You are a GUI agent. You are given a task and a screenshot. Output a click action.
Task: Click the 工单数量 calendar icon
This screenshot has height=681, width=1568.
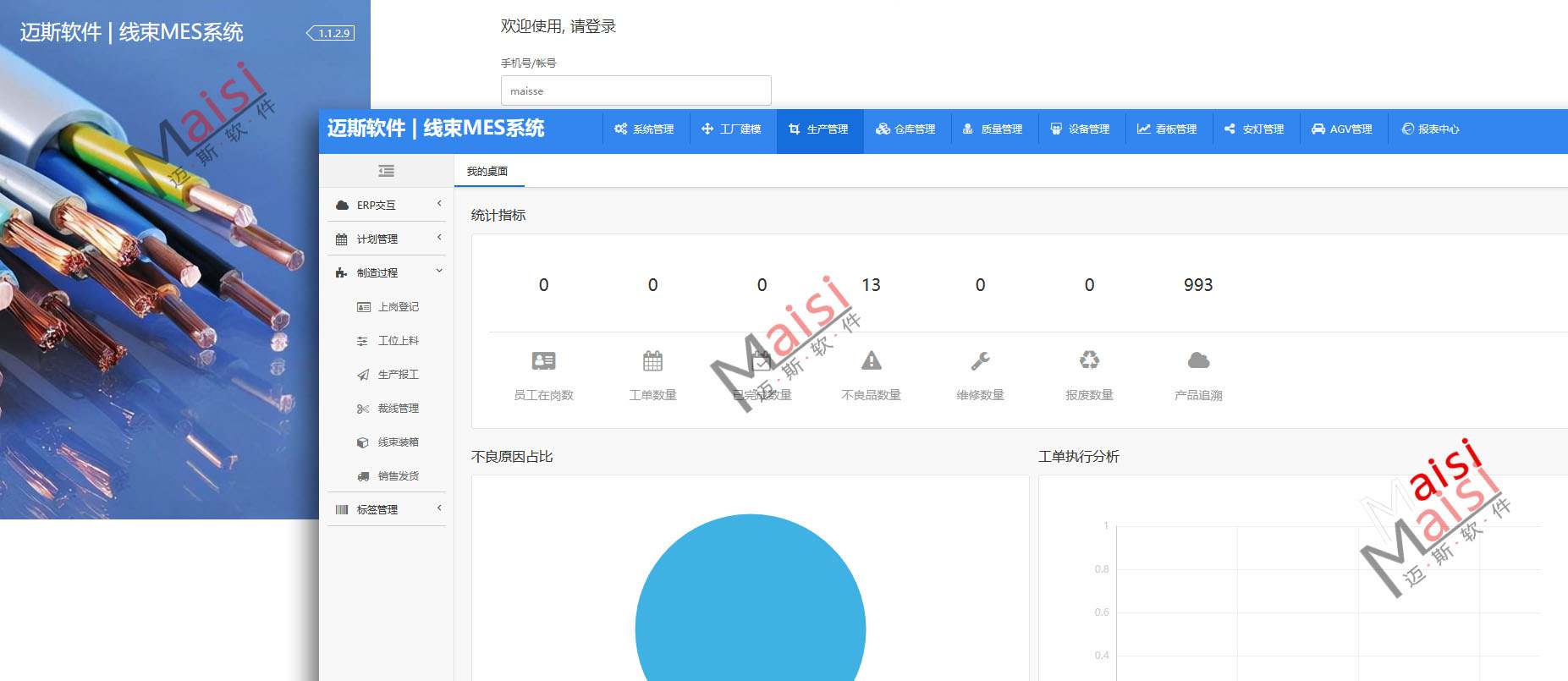coord(652,361)
